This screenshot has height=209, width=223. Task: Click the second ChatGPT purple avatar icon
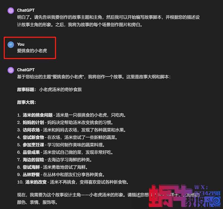click(11, 70)
